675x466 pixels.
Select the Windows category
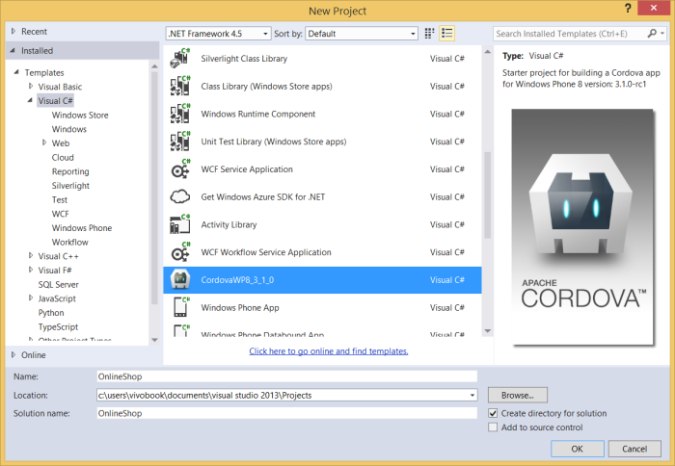coord(68,129)
